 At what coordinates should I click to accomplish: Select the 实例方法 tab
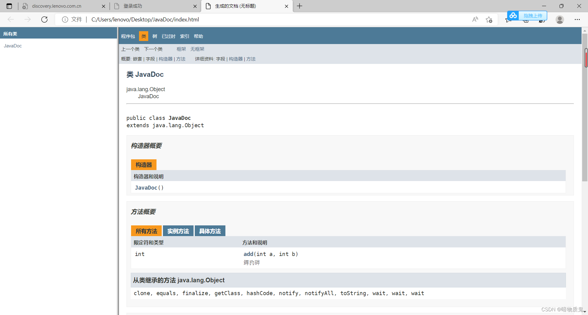(x=178, y=231)
